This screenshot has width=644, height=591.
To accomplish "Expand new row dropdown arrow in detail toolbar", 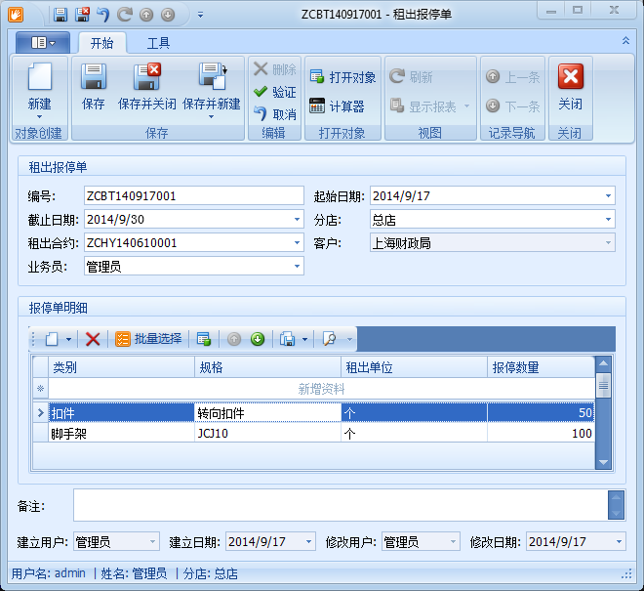I will click(68, 339).
